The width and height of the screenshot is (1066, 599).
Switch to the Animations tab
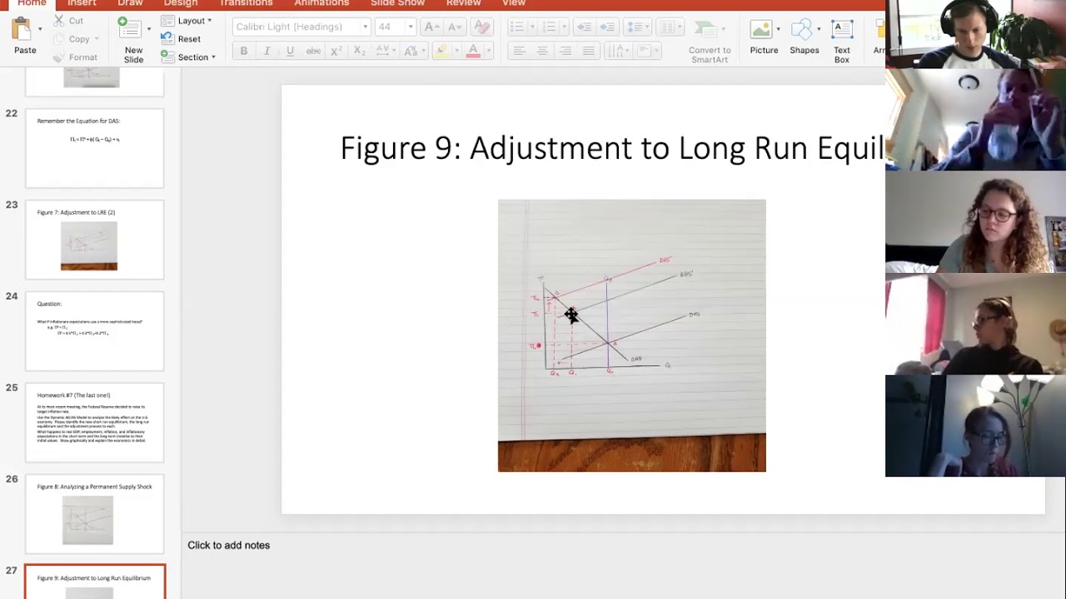pos(321,3)
